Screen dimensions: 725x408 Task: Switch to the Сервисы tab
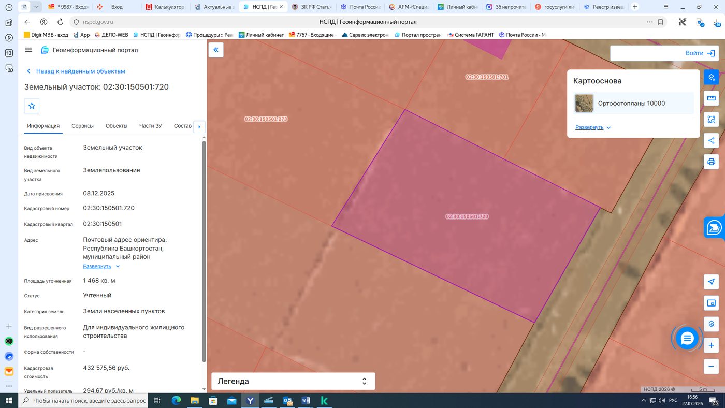pos(82,126)
